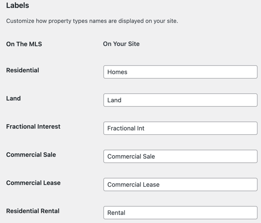Click the Customize property types description text
This screenshot has width=261, height=223.
pos(92,21)
